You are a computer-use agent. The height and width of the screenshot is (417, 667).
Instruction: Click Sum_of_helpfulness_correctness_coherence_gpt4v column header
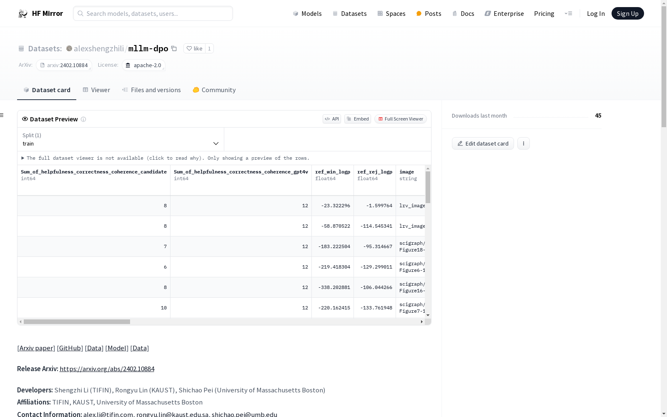[x=241, y=180]
